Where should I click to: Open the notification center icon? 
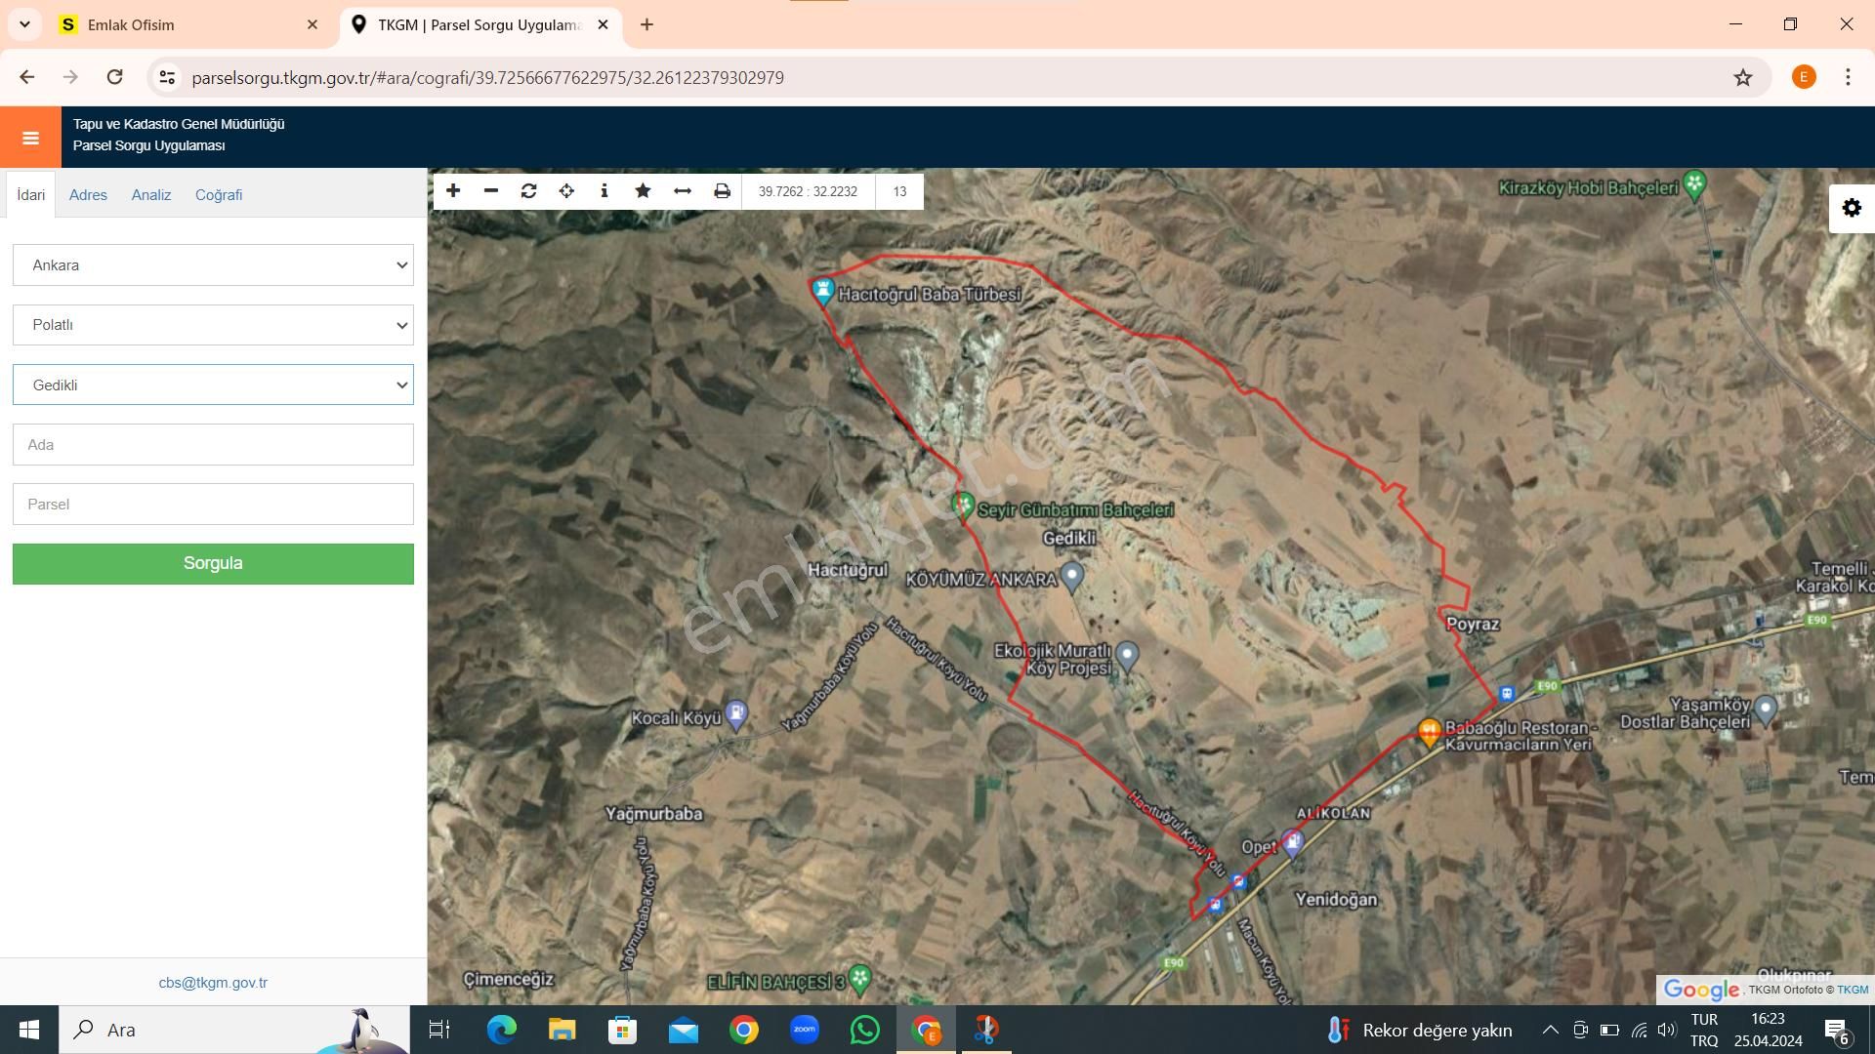click(1837, 1031)
